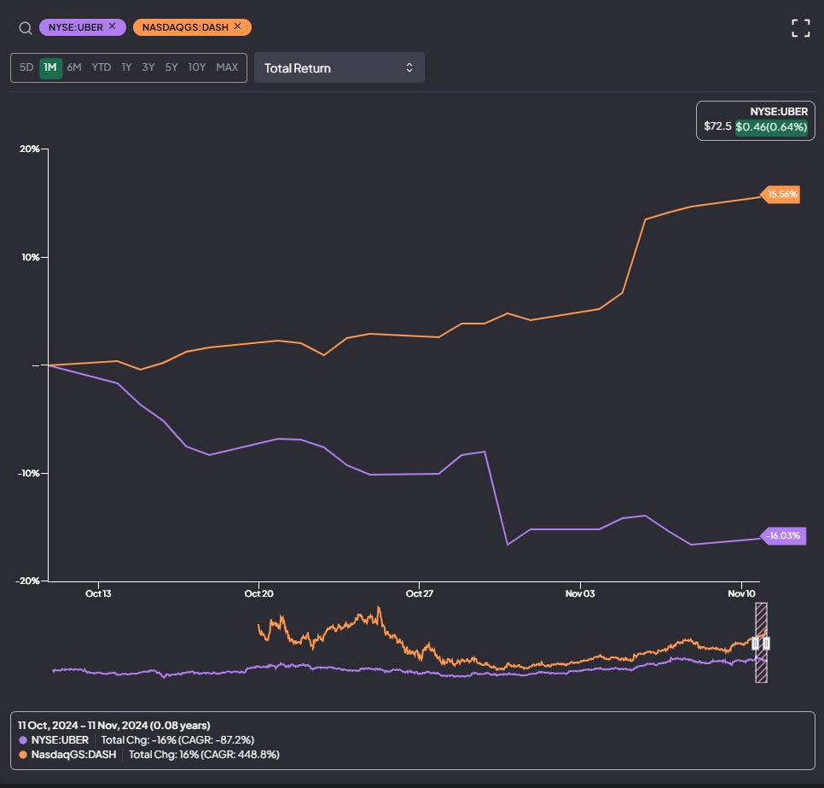This screenshot has width=824, height=788.
Task: Click NasdaqGS:DASH in the legend summary
Action: click(x=73, y=755)
